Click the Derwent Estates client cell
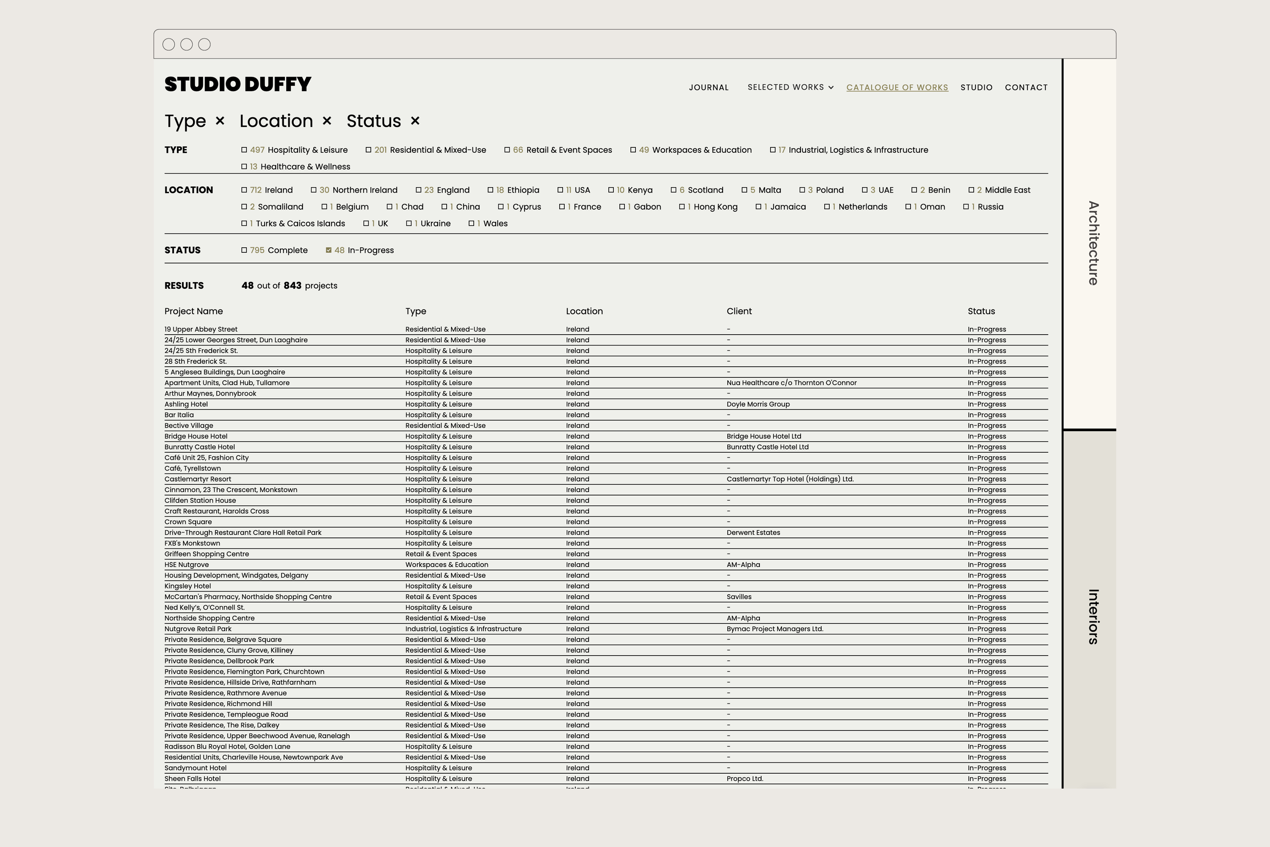This screenshot has height=847, width=1270. tap(753, 533)
